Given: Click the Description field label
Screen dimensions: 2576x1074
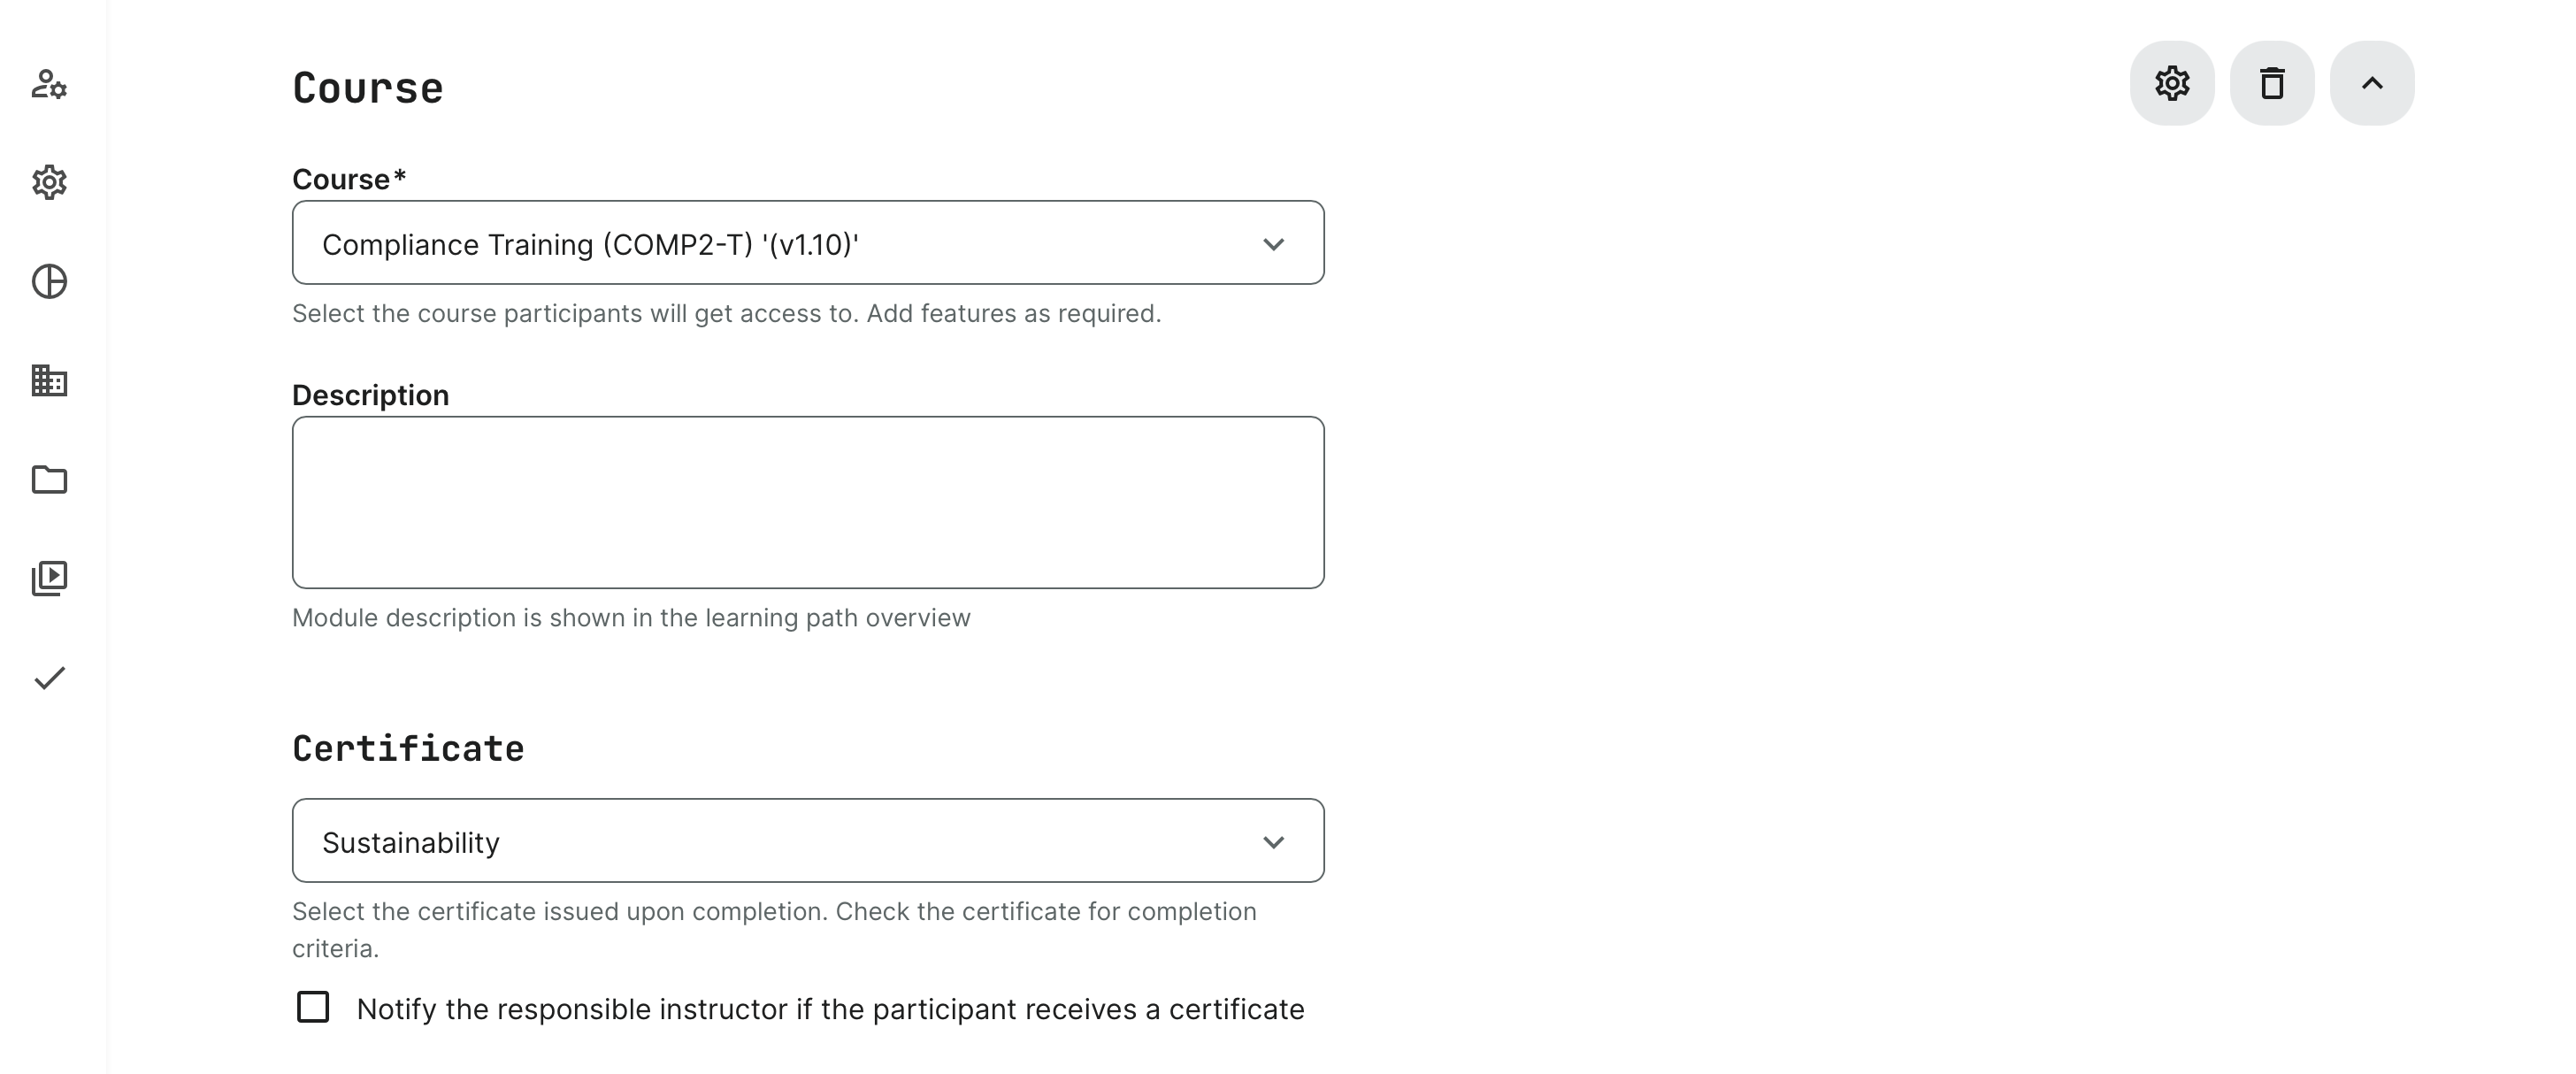Looking at the screenshot, I should pos(370,395).
